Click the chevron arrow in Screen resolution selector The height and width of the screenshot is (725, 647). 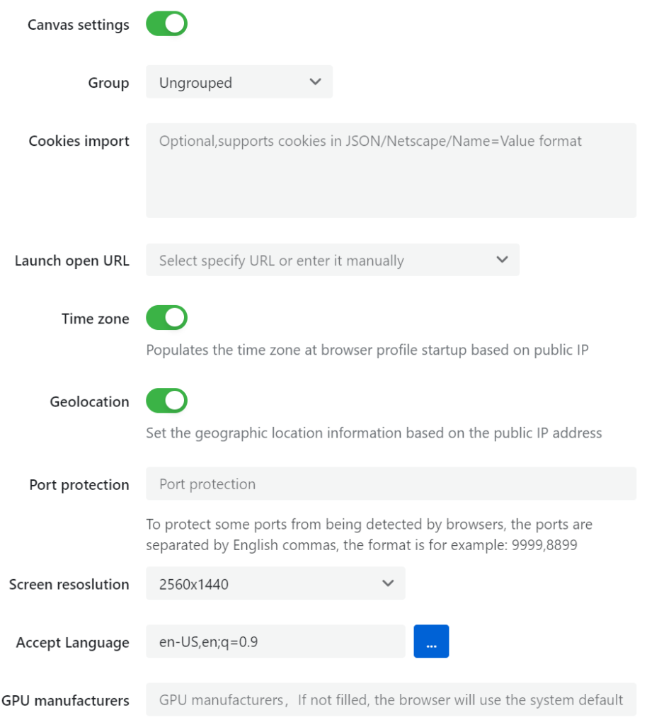388,583
